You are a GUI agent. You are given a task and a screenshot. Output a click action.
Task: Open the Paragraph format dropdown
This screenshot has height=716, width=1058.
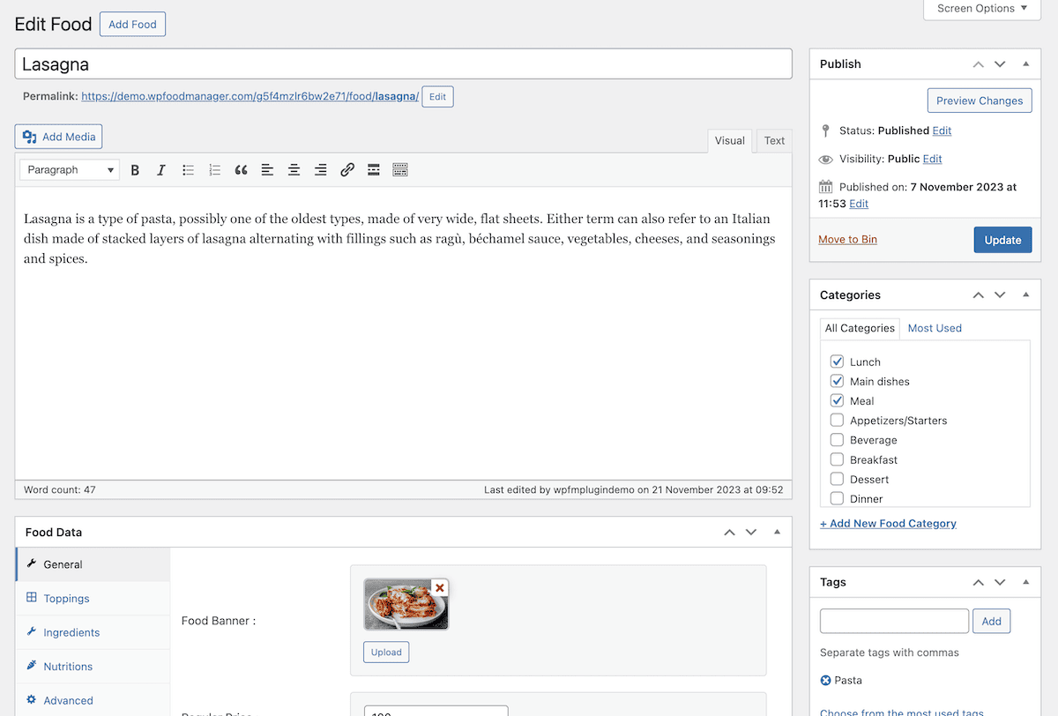pyautogui.click(x=70, y=170)
